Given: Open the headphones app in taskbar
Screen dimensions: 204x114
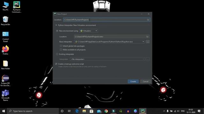Looking at the screenshot, I should [121, 111].
